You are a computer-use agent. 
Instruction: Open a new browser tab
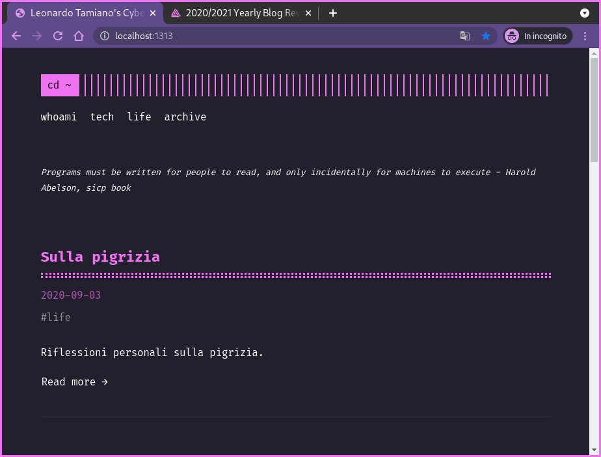click(333, 13)
